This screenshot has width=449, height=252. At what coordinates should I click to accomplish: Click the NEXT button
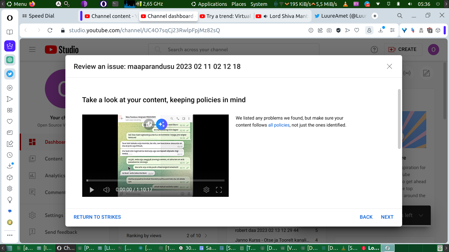[x=387, y=217]
